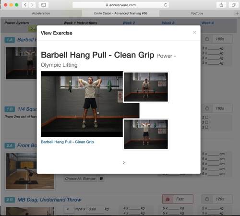Tick the first 3-rep checkbox
This screenshot has height=216, width=240.
coord(207,117)
